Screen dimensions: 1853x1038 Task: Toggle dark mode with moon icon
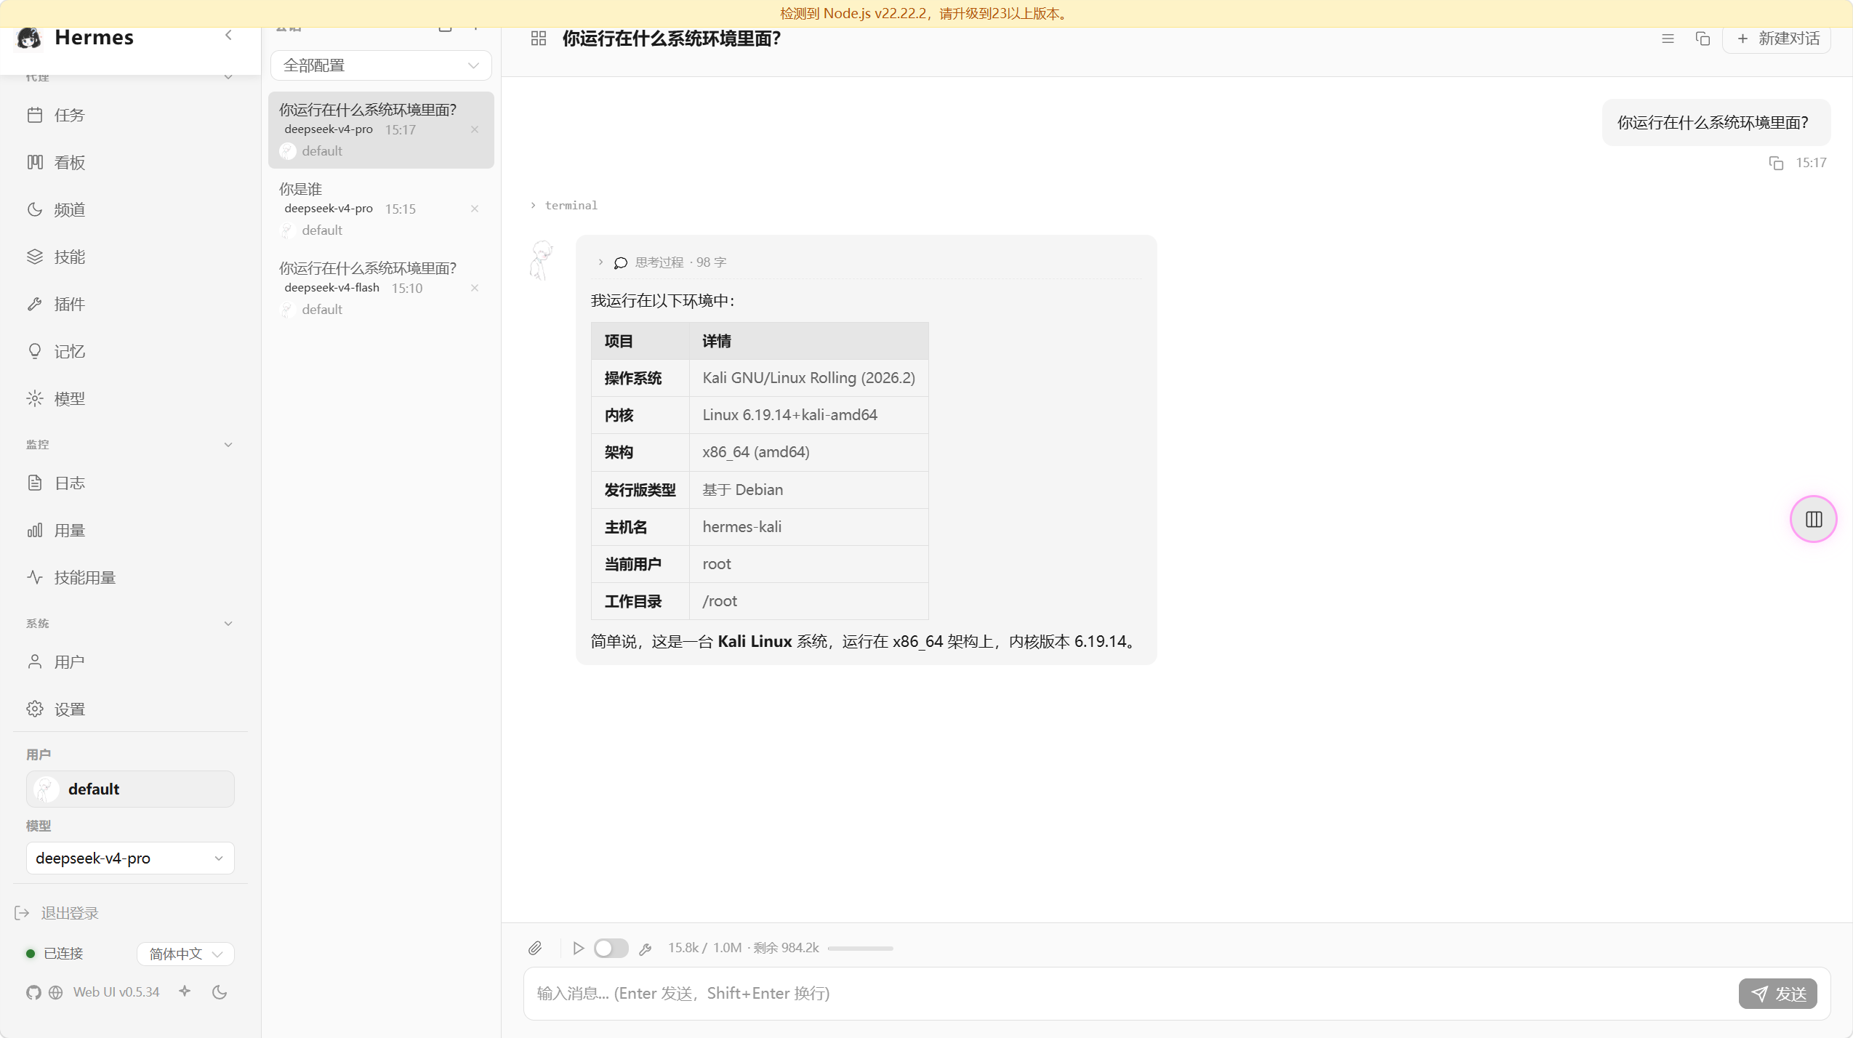tap(220, 992)
